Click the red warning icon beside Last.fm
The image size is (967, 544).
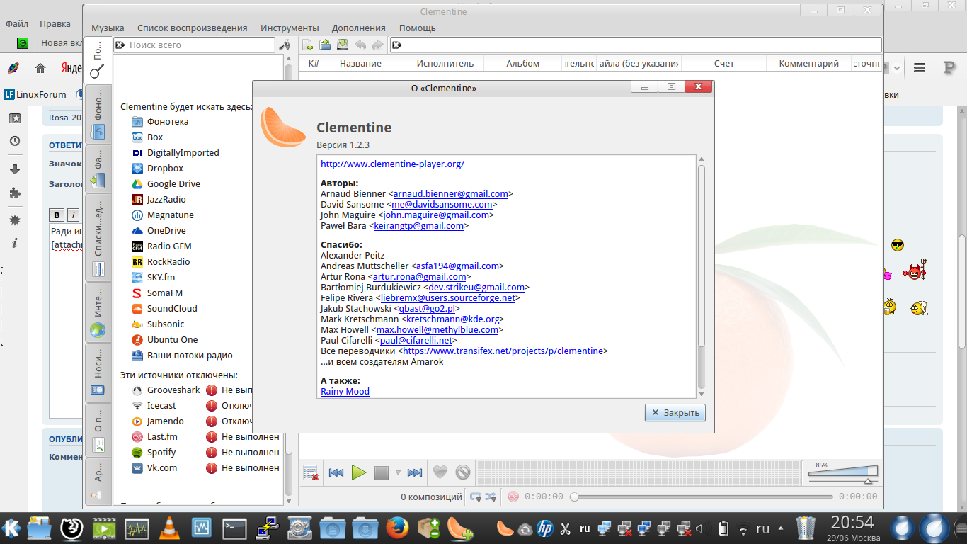click(x=212, y=437)
